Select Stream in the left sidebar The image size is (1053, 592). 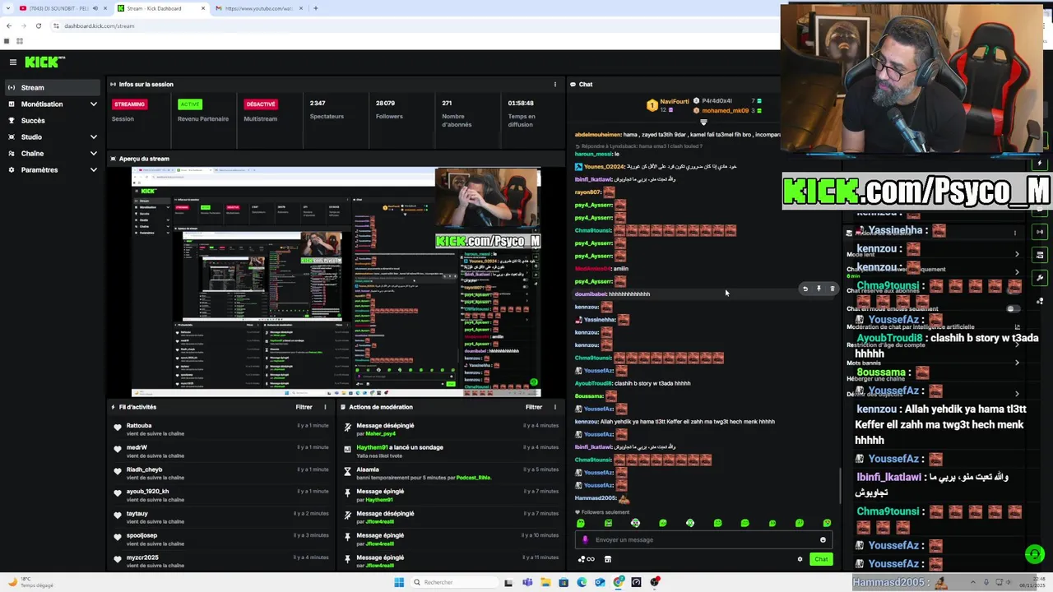click(x=53, y=88)
